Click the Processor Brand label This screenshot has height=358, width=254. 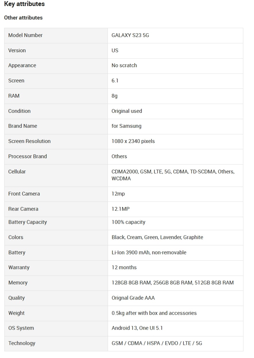27,156
